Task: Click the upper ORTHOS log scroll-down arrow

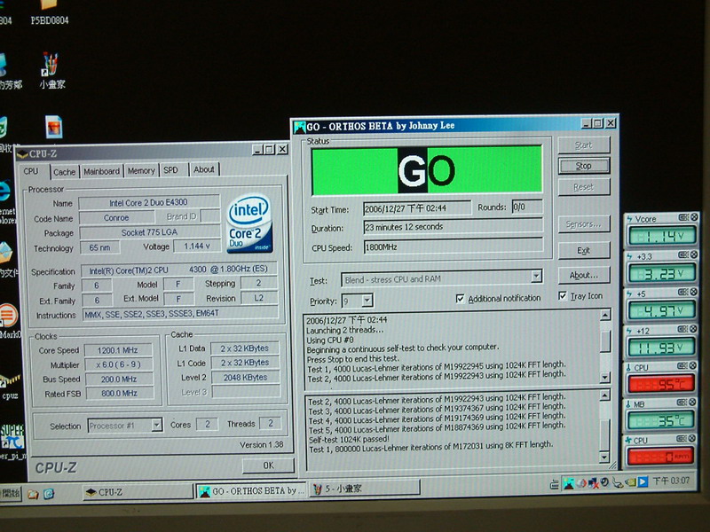Action: (x=605, y=376)
